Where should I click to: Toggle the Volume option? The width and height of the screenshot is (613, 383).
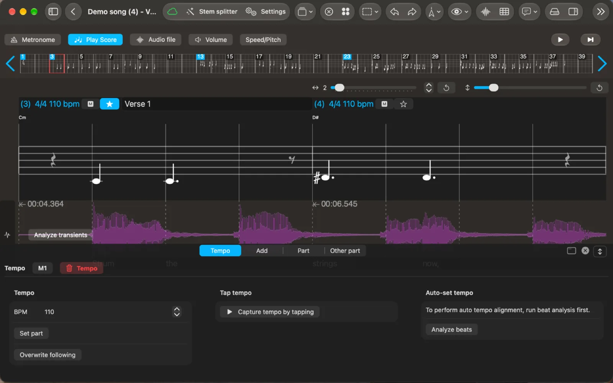tap(211, 40)
